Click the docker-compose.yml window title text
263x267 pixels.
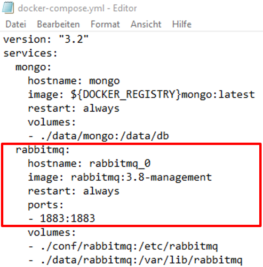(x=77, y=8)
